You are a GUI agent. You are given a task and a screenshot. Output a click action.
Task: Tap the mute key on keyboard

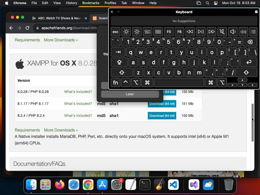(222, 32)
